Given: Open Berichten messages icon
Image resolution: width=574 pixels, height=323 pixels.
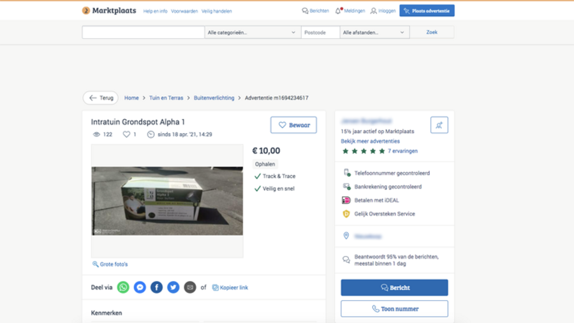Looking at the screenshot, I should click(x=305, y=11).
